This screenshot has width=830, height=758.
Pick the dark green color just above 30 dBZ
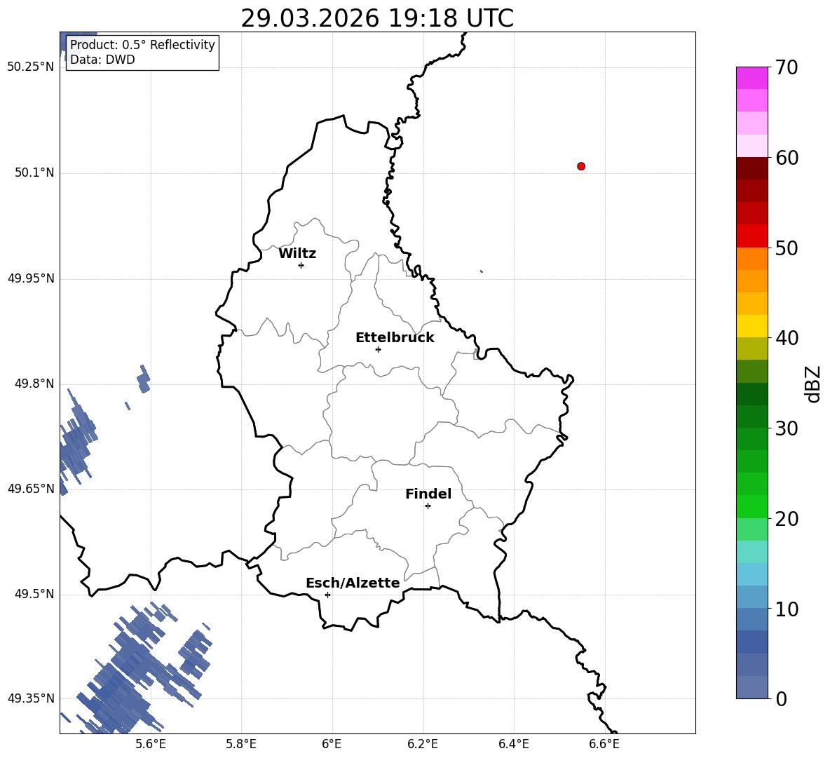tap(751, 417)
